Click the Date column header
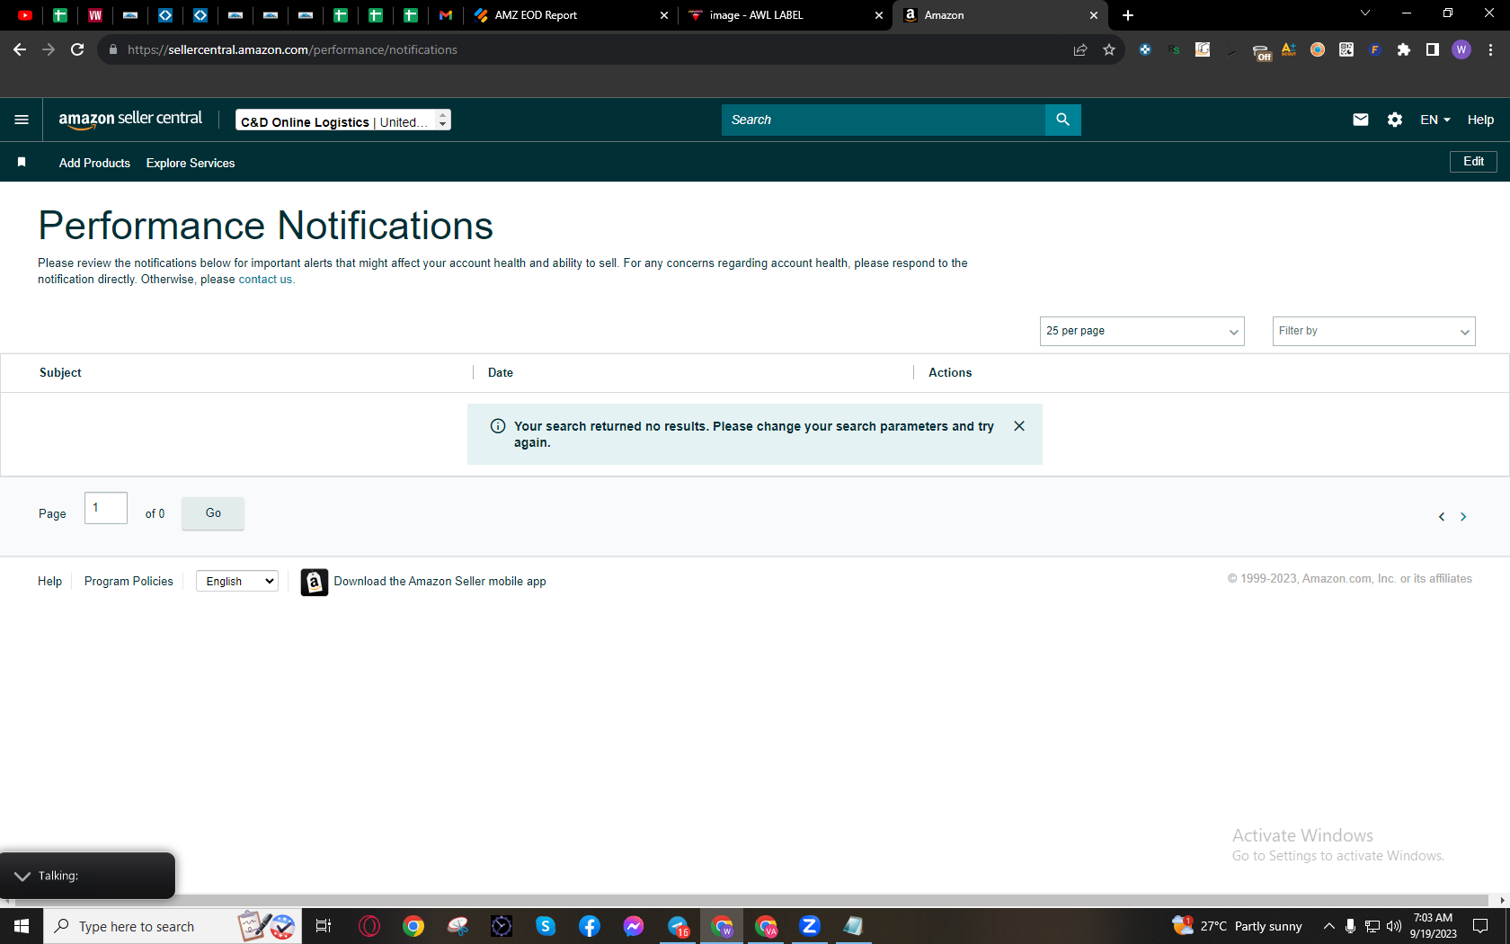 point(501,372)
